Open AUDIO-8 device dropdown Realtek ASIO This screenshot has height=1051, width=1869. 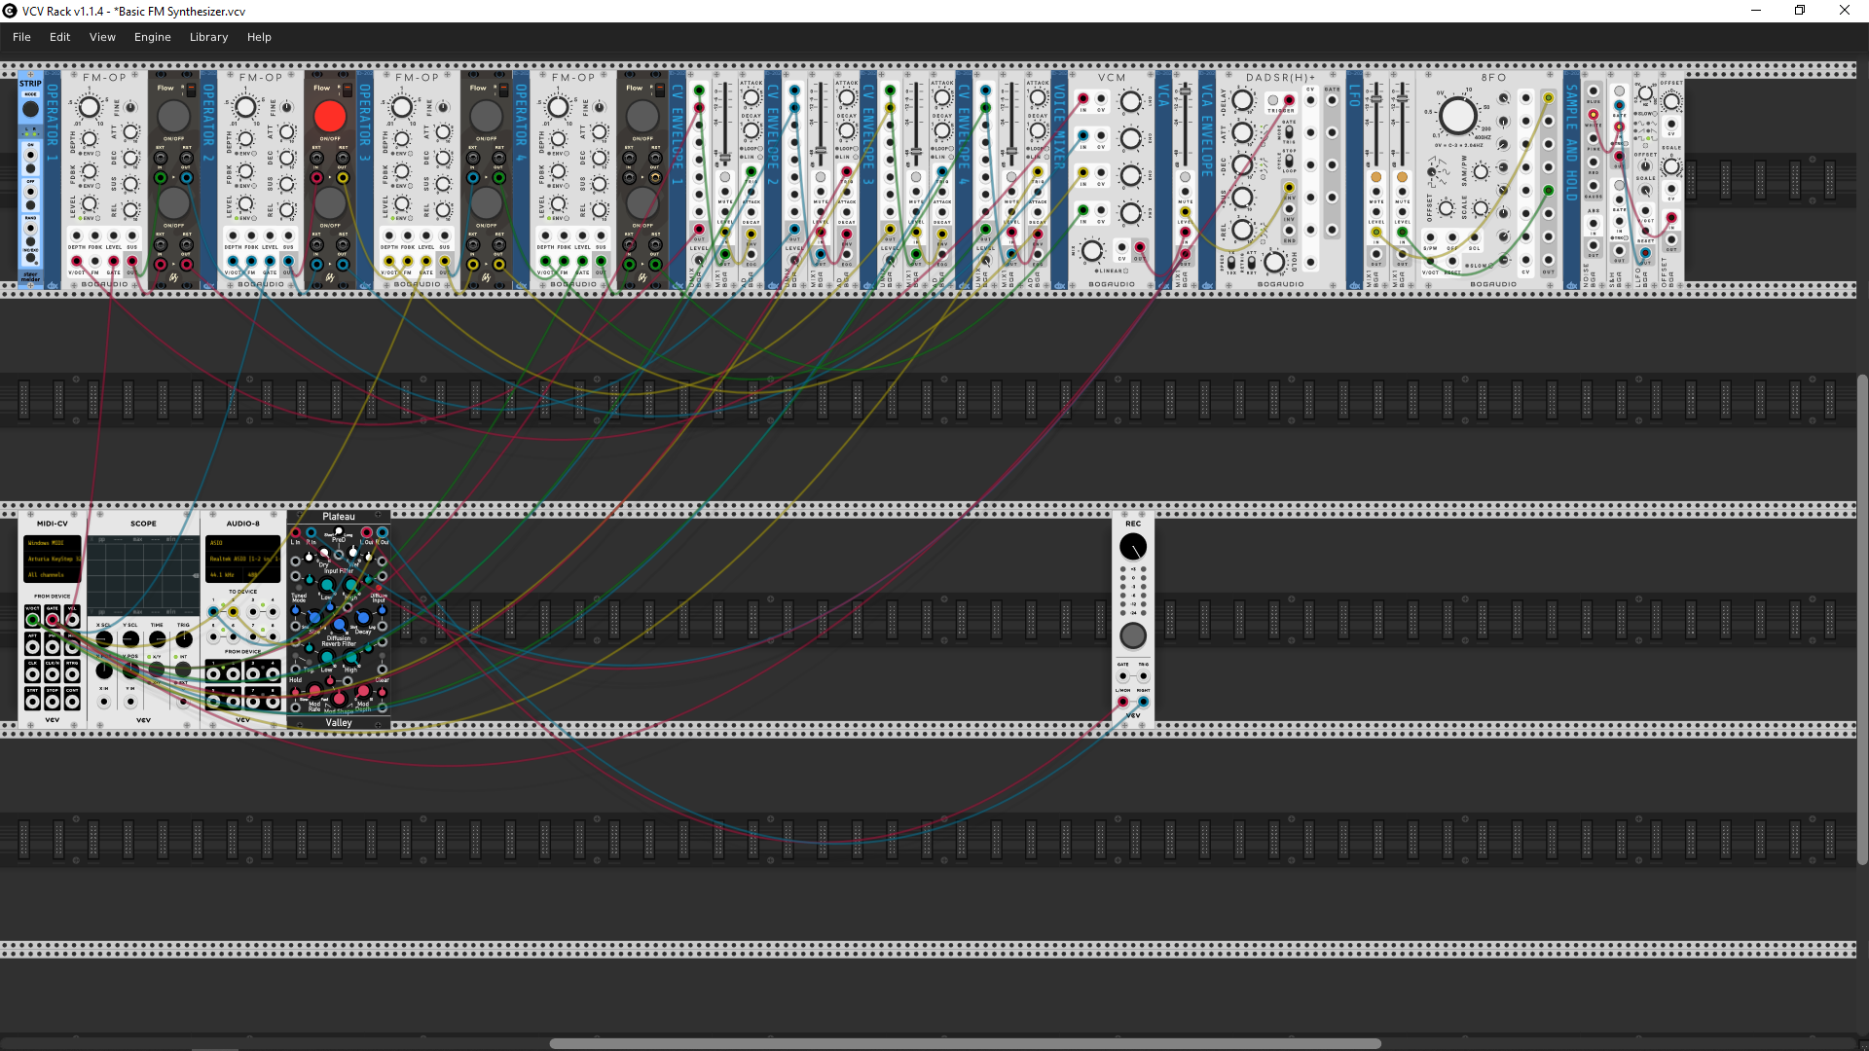242,559
